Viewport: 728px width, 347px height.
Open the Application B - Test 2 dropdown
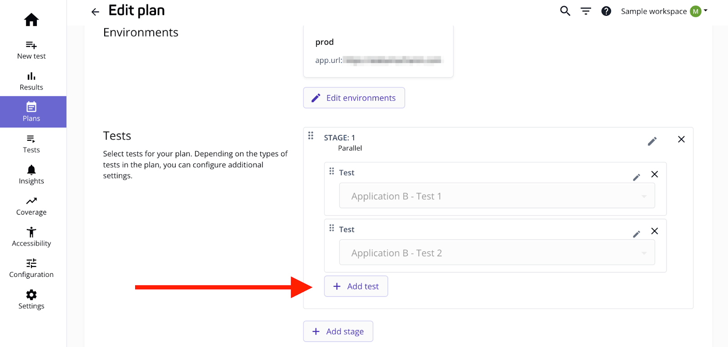[497, 252]
